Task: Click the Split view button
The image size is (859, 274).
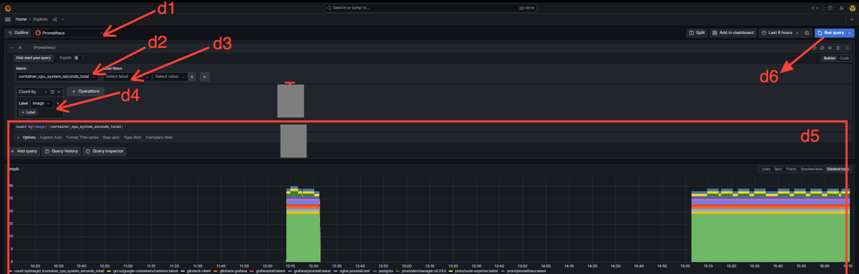Action: 697,33
